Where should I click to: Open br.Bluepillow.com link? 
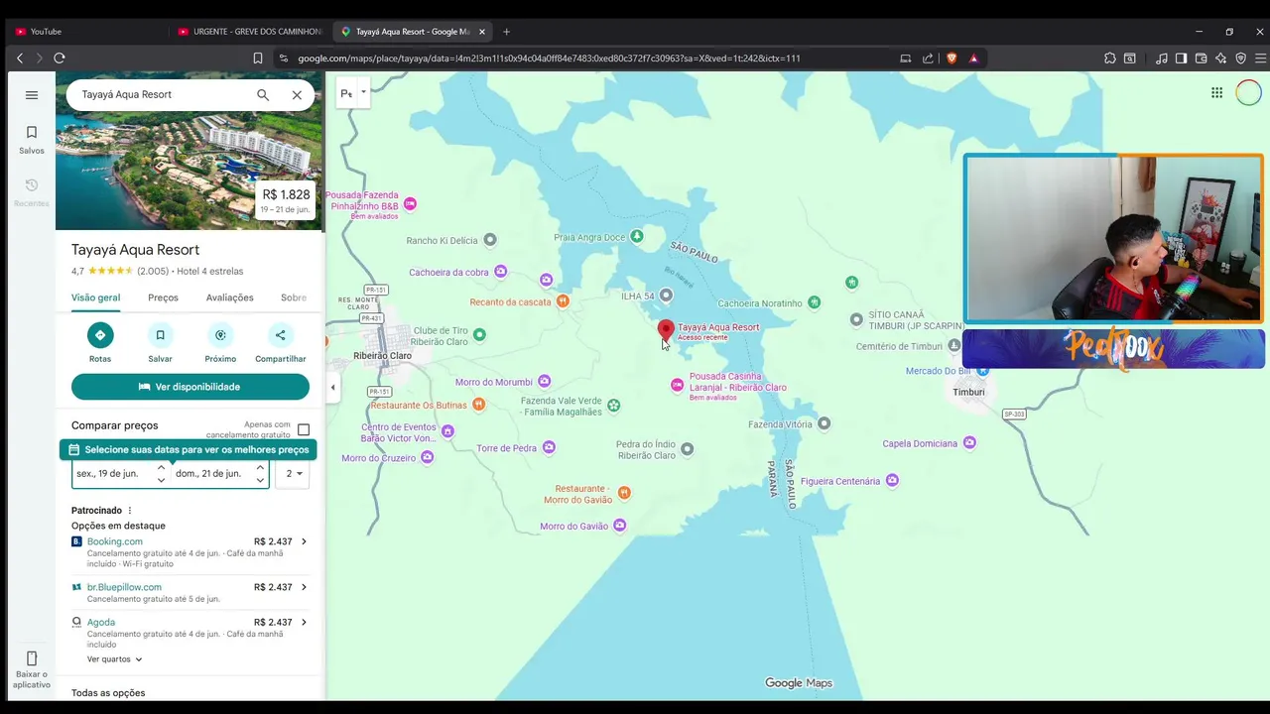pos(124,587)
